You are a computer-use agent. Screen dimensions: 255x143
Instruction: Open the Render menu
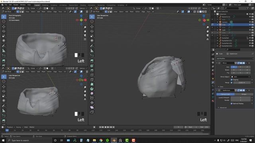(16, 5)
